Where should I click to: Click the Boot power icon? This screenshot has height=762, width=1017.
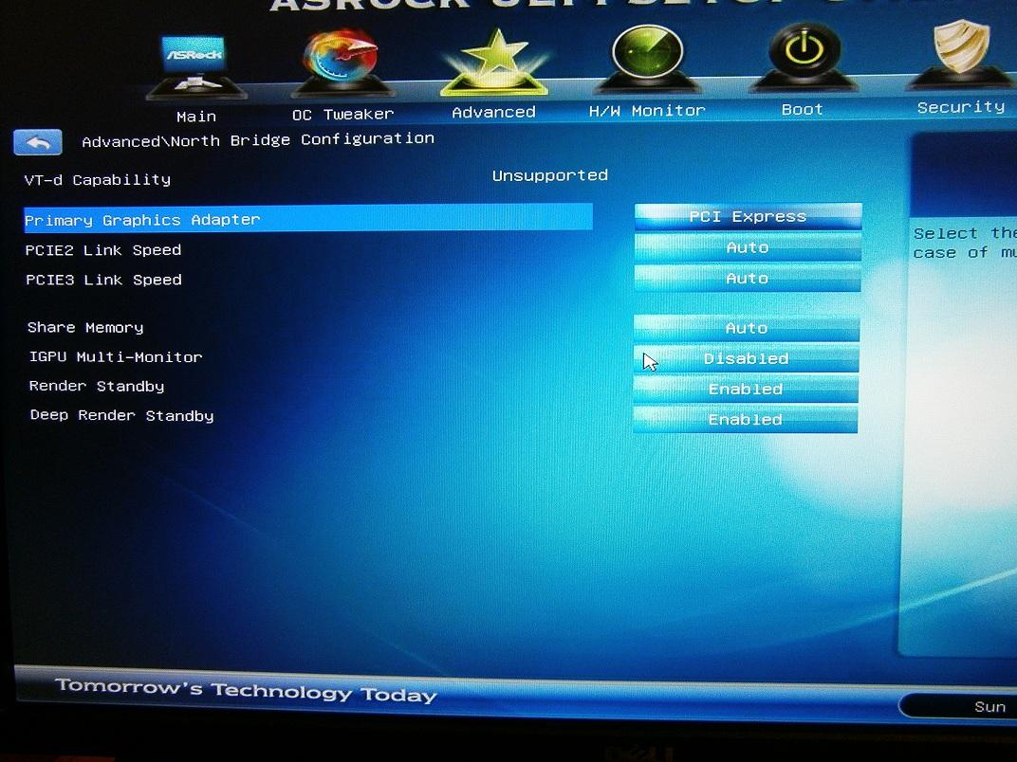pos(804,58)
